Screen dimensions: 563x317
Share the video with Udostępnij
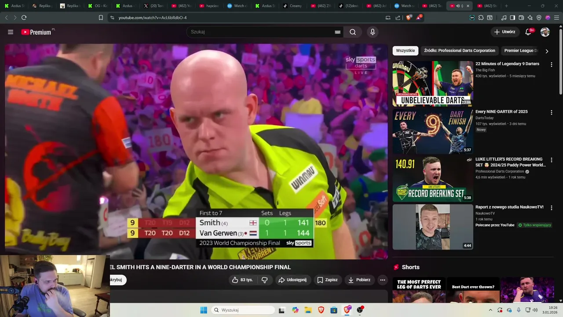[293, 280]
